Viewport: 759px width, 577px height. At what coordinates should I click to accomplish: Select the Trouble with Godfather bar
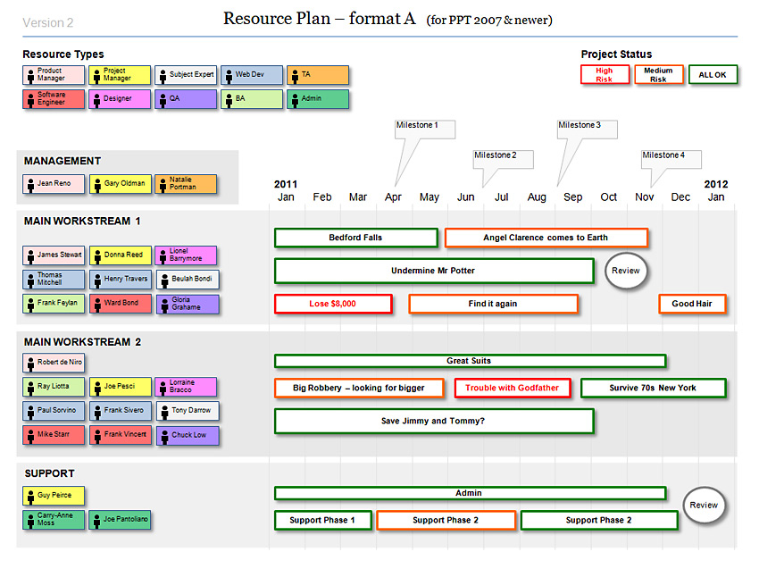[x=512, y=389]
